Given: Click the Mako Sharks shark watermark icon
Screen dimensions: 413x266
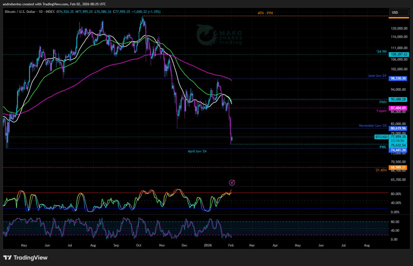Looking at the screenshot, I should point(206,34).
